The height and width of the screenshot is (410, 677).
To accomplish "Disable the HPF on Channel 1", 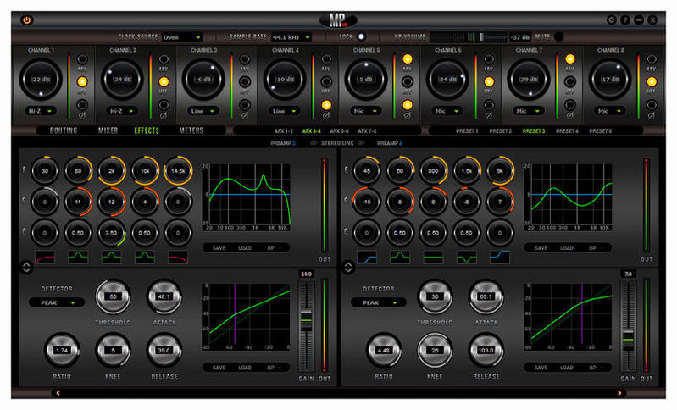I will point(82,81).
